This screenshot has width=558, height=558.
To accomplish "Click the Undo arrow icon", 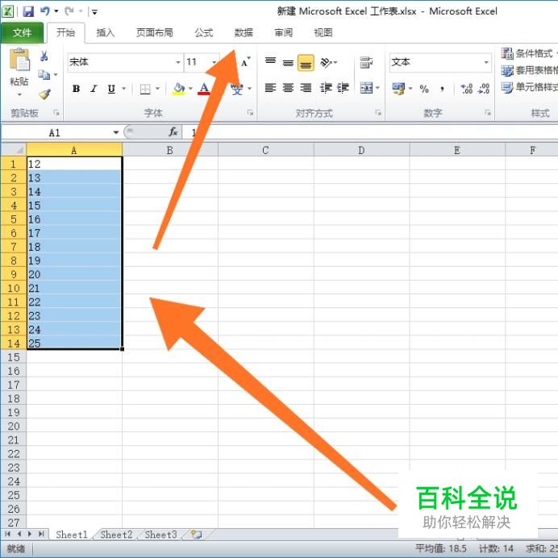I will [x=45, y=11].
